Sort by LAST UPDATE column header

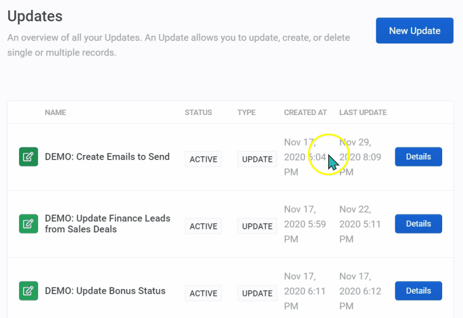[x=363, y=113]
